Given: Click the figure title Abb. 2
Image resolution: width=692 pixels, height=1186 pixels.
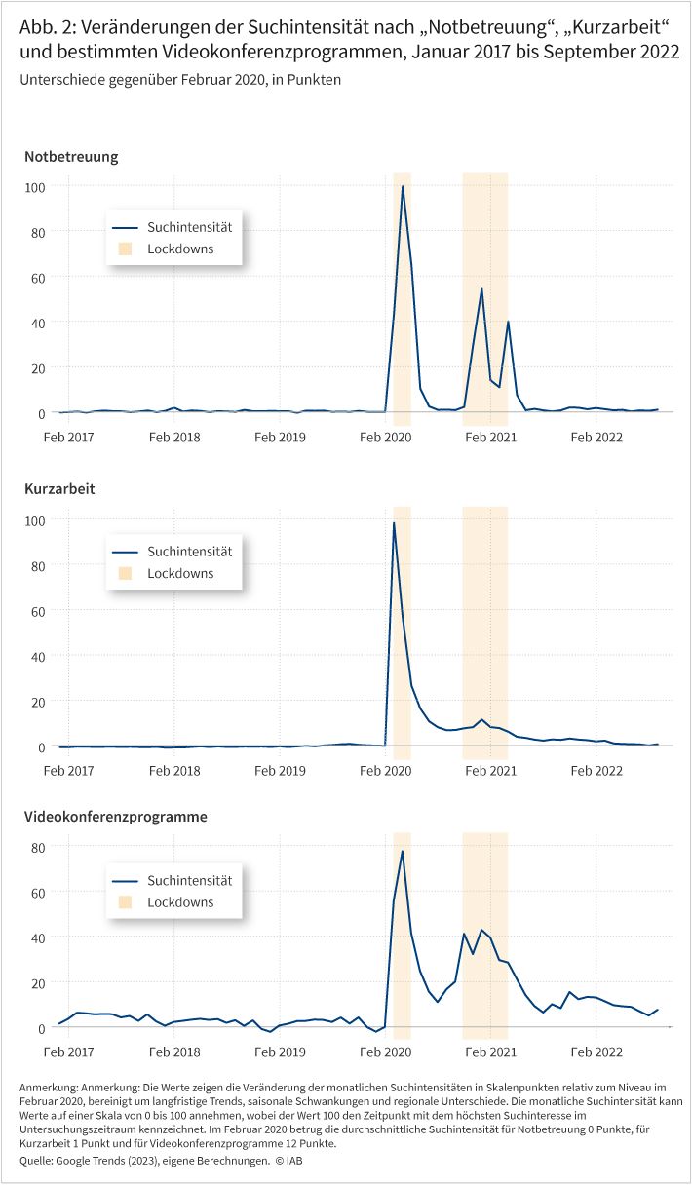Looking at the screenshot, I should click(x=349, y=40).
